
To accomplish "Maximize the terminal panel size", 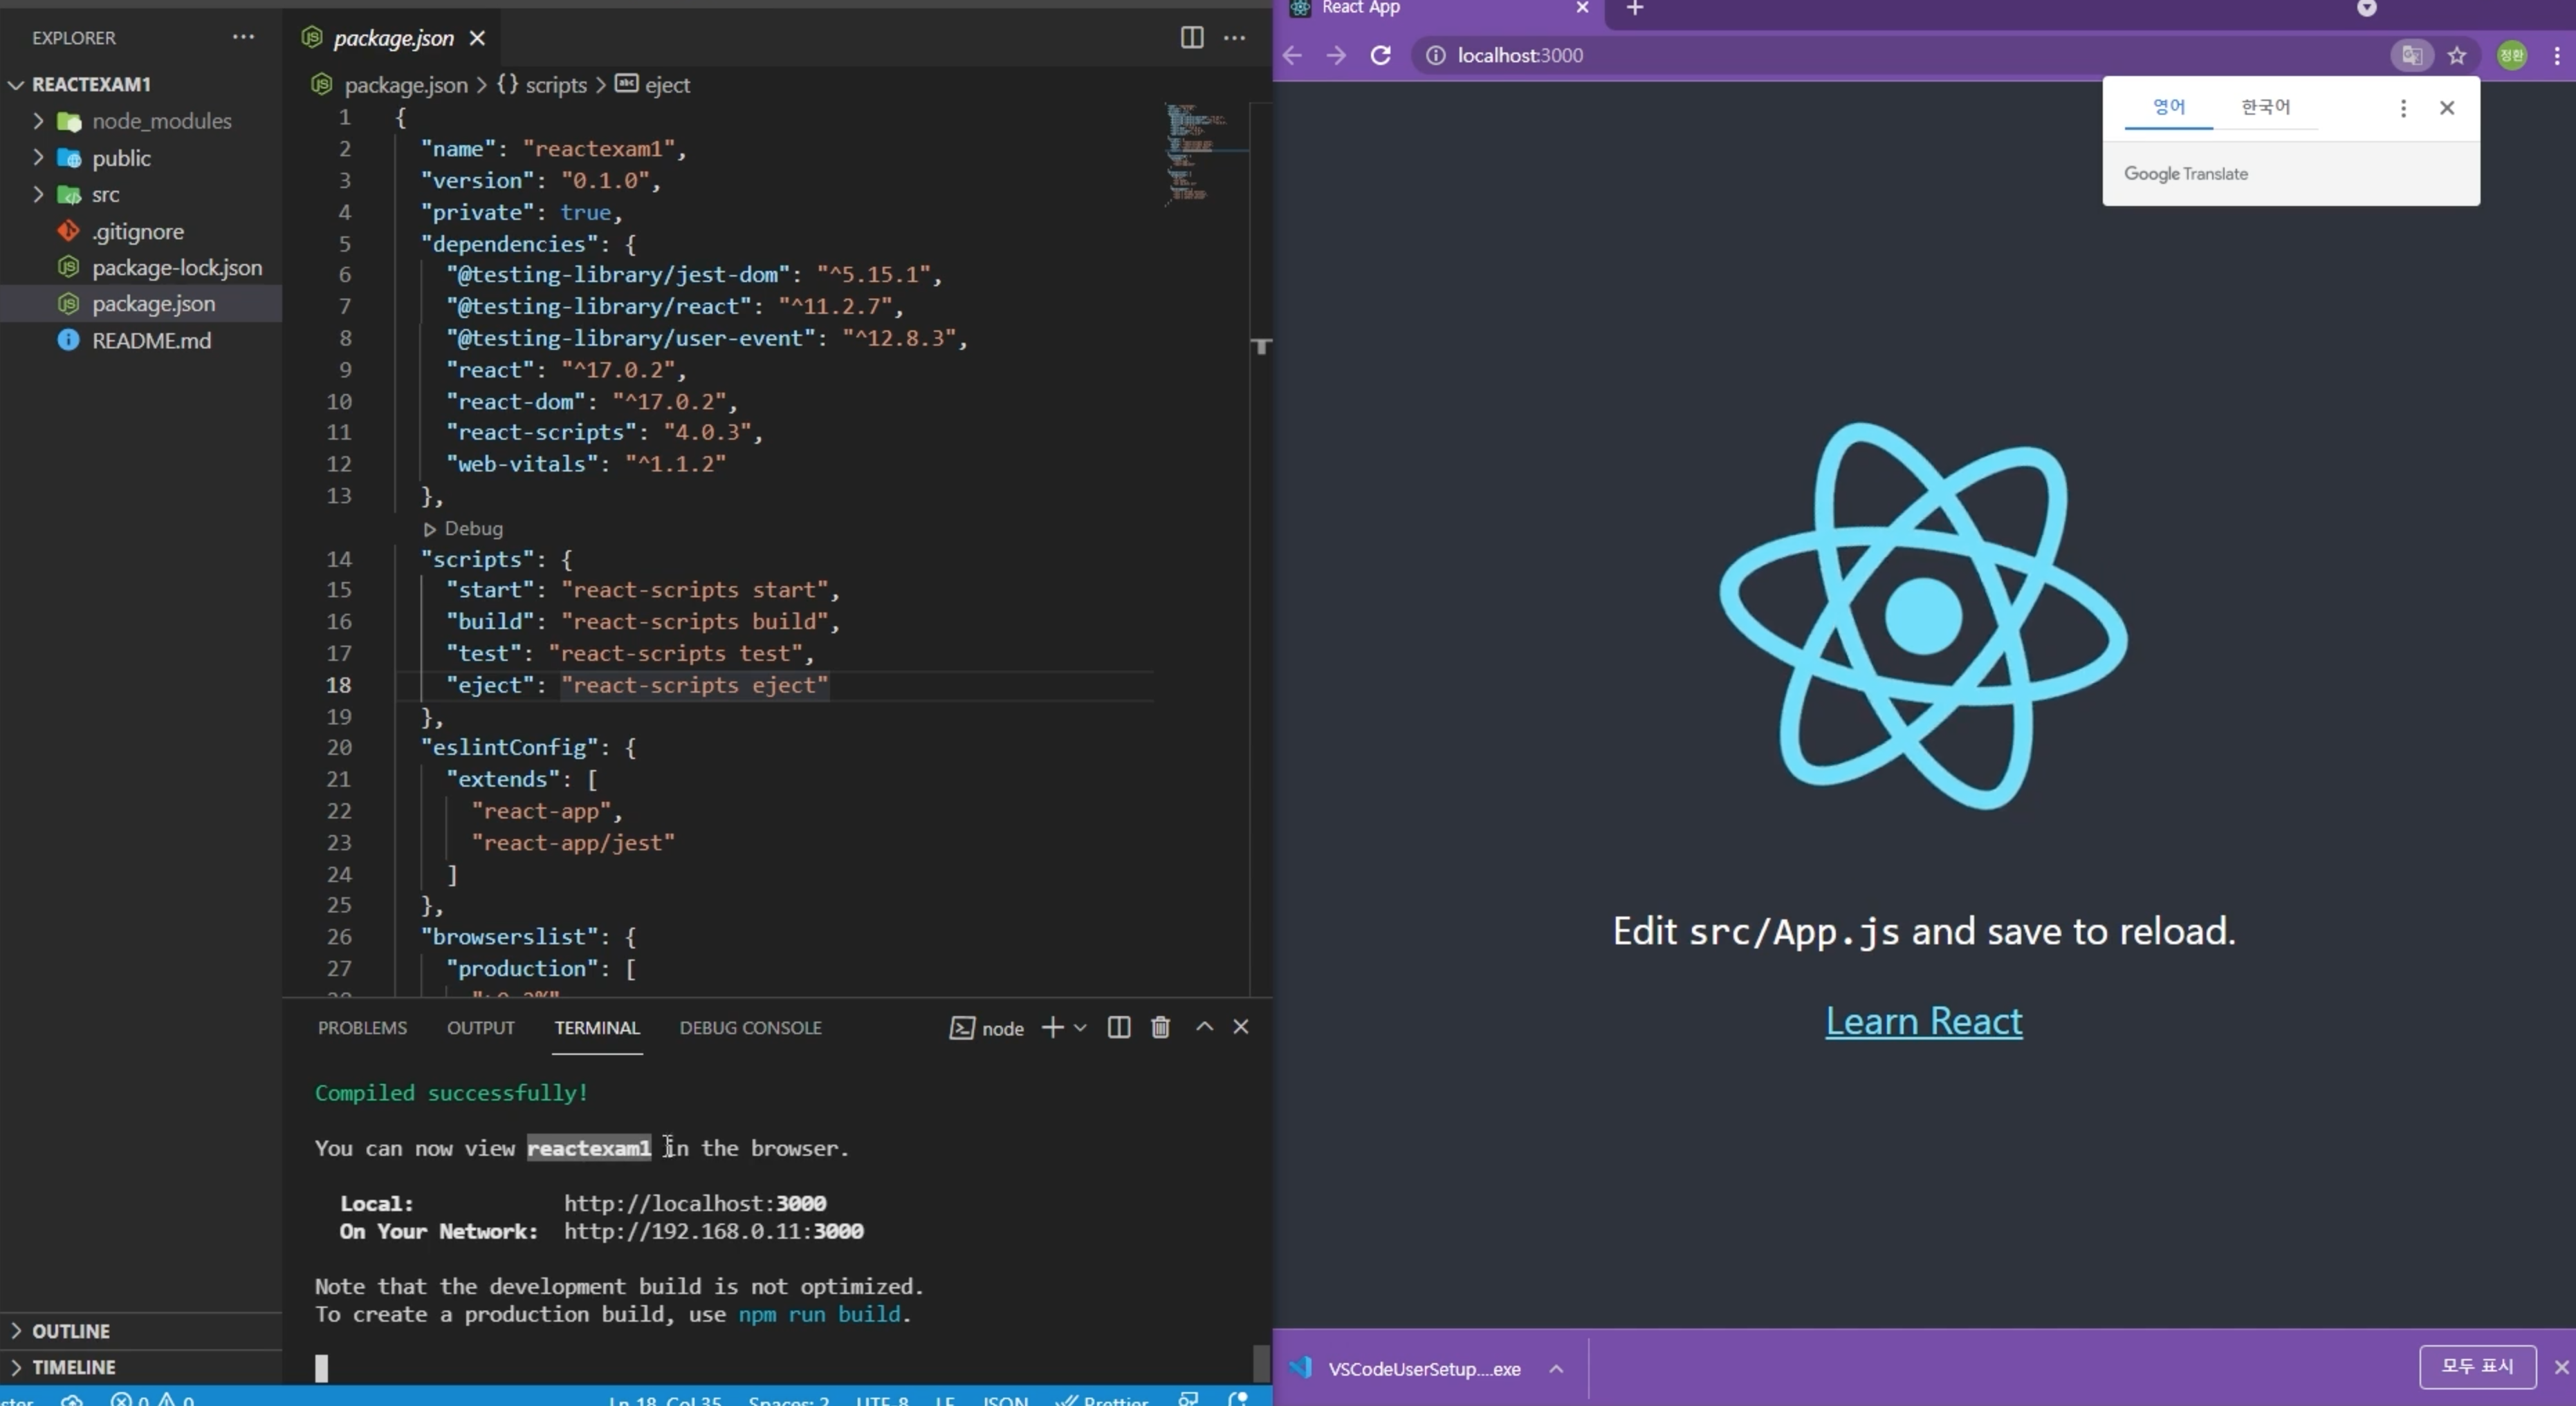I will 1204,1027.
